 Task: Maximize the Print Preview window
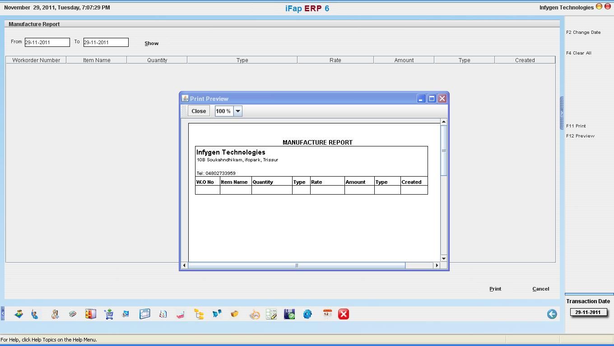432,98
